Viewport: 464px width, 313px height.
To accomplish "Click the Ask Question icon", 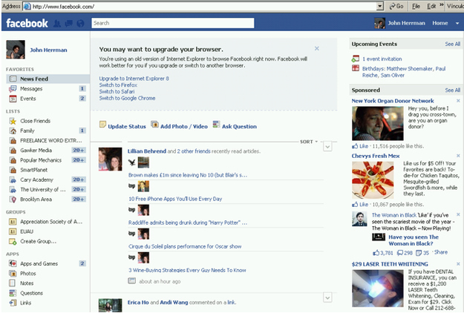I will pyautogui.click(x=216, y=125).
